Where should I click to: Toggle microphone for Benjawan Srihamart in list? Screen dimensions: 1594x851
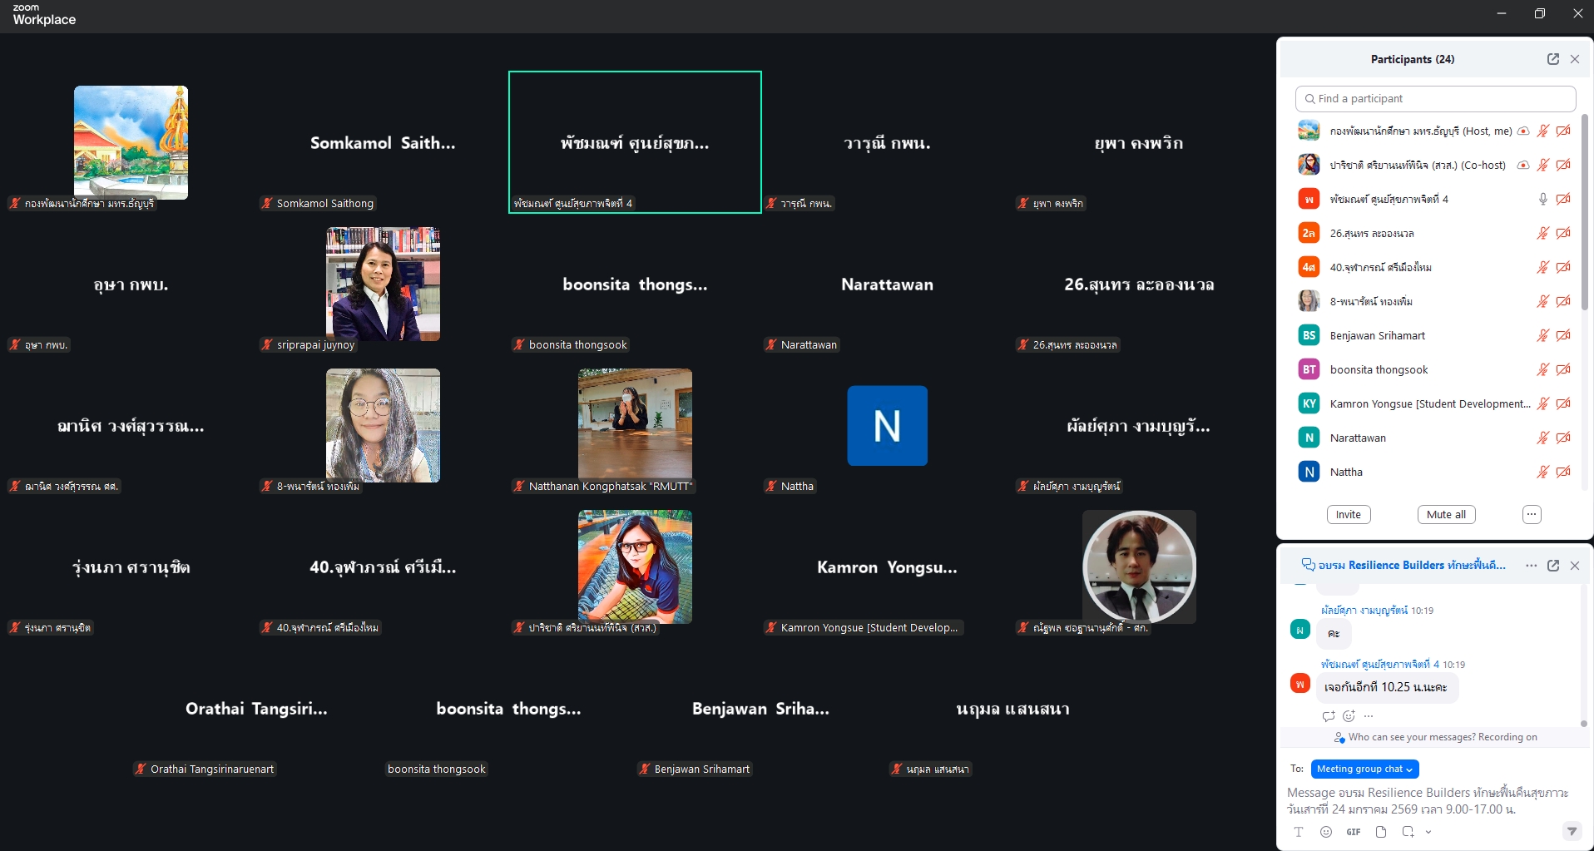[1542, 336]
